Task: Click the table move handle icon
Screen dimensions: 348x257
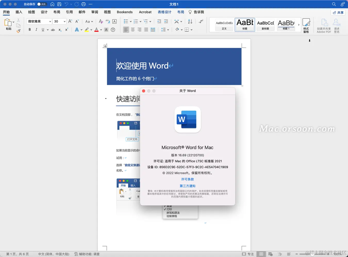Action: tap(105, 46)
